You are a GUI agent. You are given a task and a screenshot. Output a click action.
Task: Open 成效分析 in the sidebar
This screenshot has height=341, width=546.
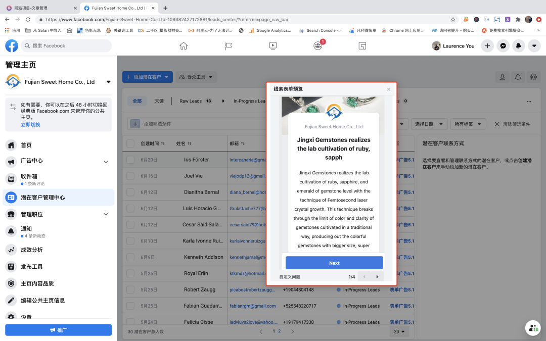[59, 250]
